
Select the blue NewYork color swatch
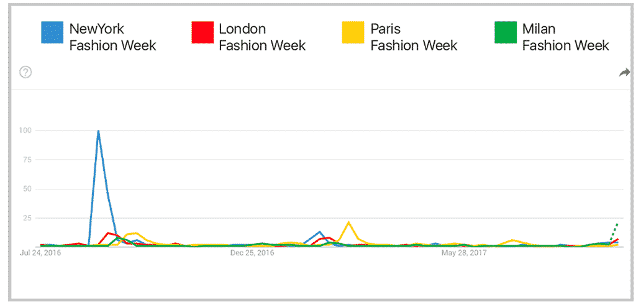(x=52, y=33)
